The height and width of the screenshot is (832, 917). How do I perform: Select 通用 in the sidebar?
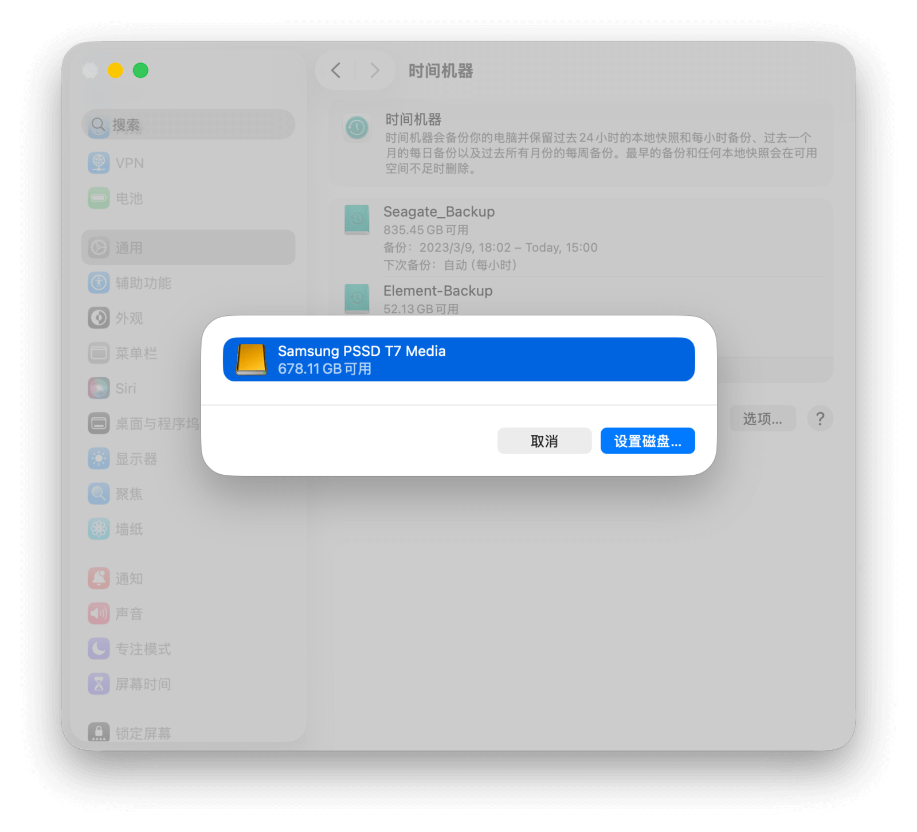189,248
